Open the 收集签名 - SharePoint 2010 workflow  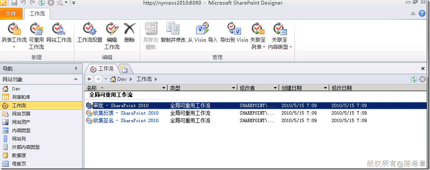tap(126, 120)
